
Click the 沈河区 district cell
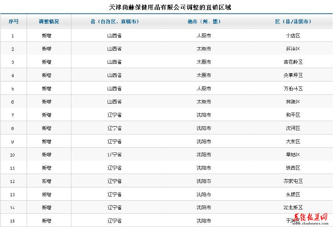(x=293, y=128)
